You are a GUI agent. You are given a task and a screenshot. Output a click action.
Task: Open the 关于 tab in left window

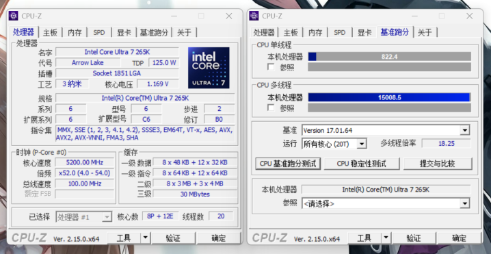[184, 32]
